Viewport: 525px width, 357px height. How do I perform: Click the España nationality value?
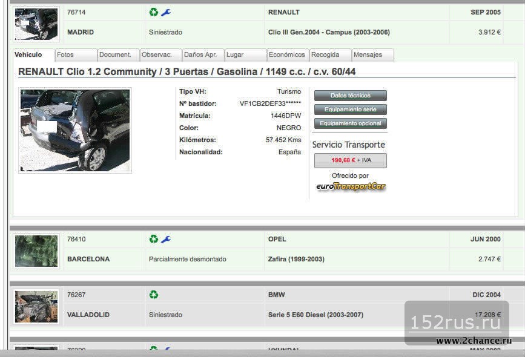289,152
